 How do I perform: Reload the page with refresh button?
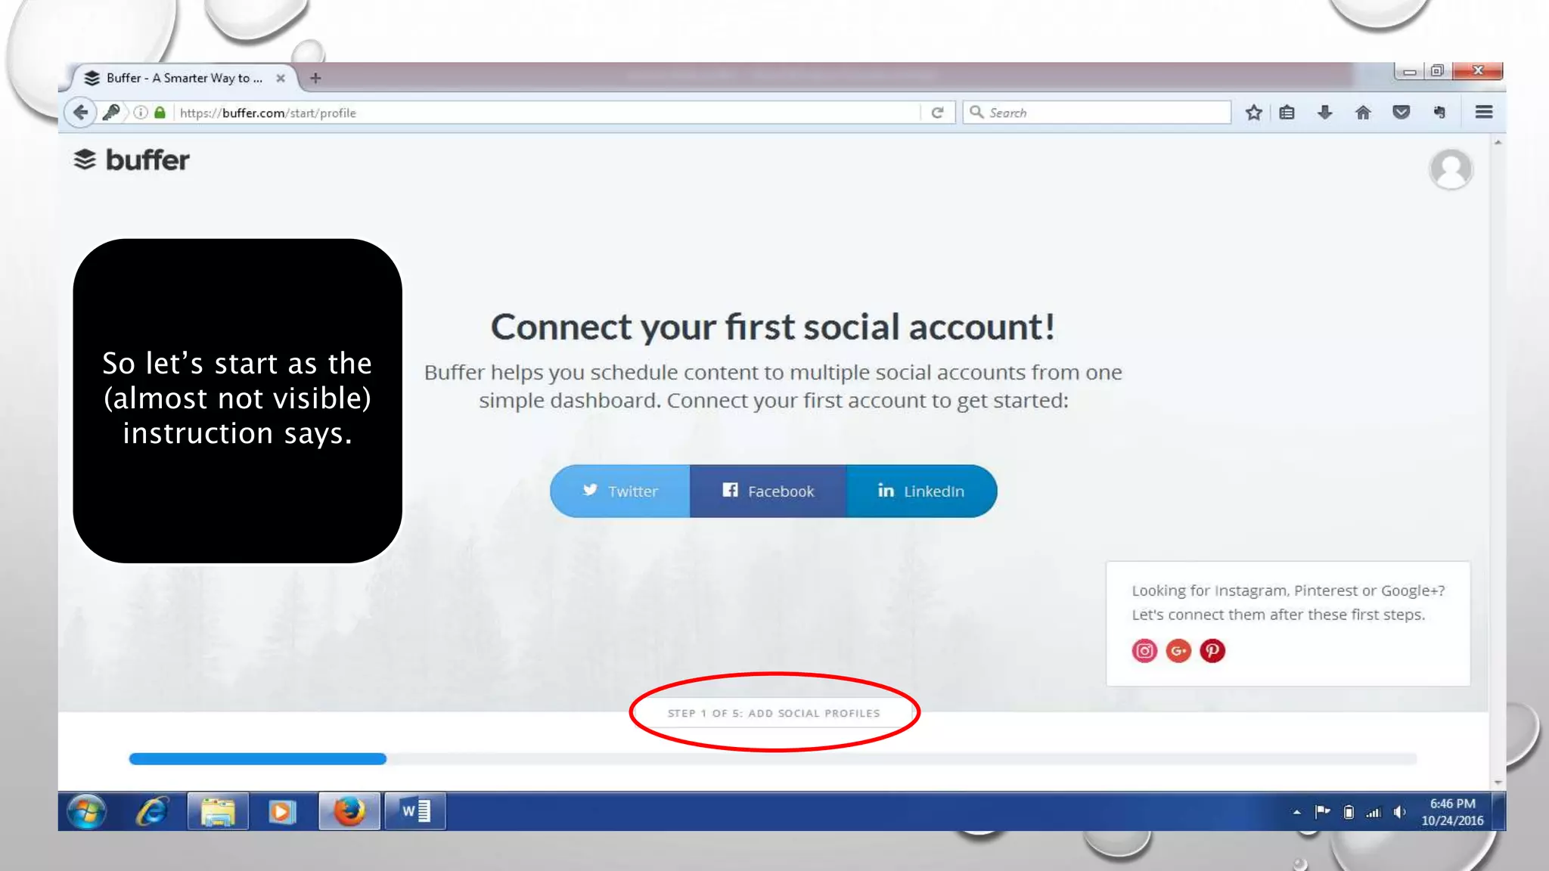click(937, 113)
